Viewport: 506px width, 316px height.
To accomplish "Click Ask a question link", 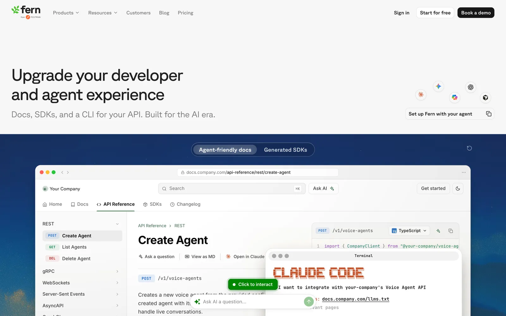I will tap(157, 257).
